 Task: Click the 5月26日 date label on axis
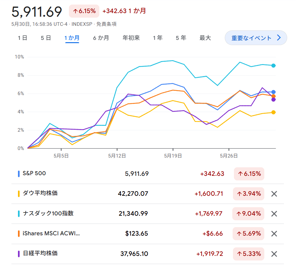pyautogui.click(x=229, y=156)
